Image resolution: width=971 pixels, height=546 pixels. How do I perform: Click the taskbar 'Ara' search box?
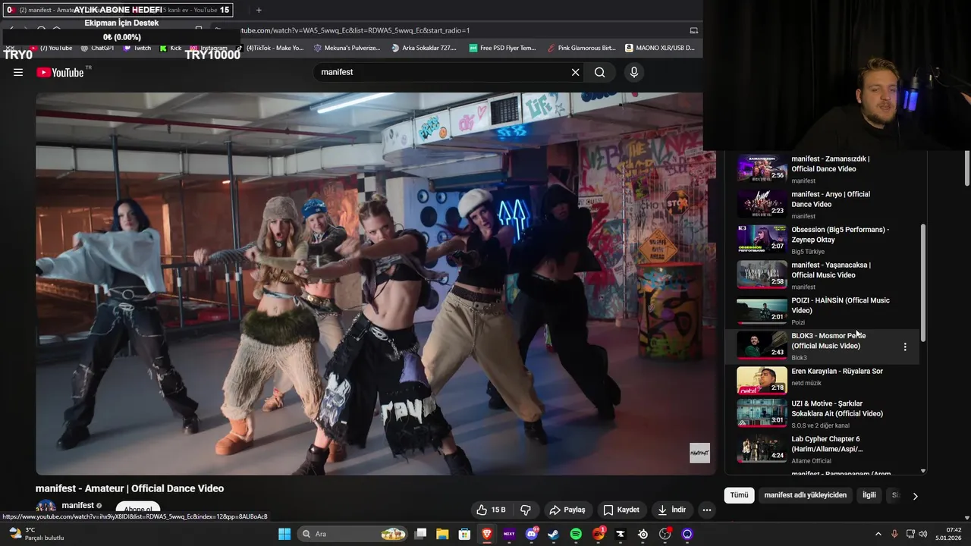[353, 534]
